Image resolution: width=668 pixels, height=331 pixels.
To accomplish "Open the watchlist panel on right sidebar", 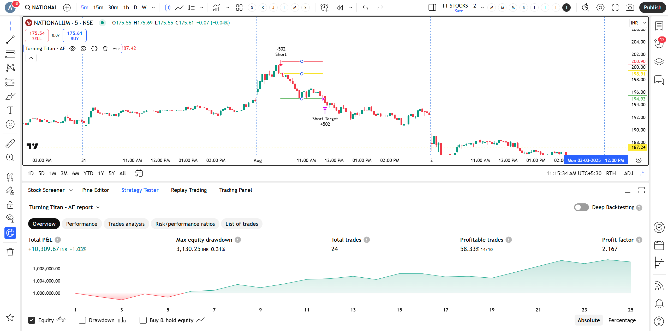I will pos(659,26).
